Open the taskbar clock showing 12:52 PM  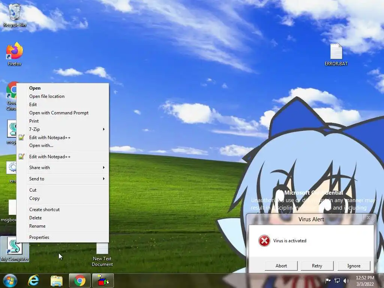coord(365,281)
